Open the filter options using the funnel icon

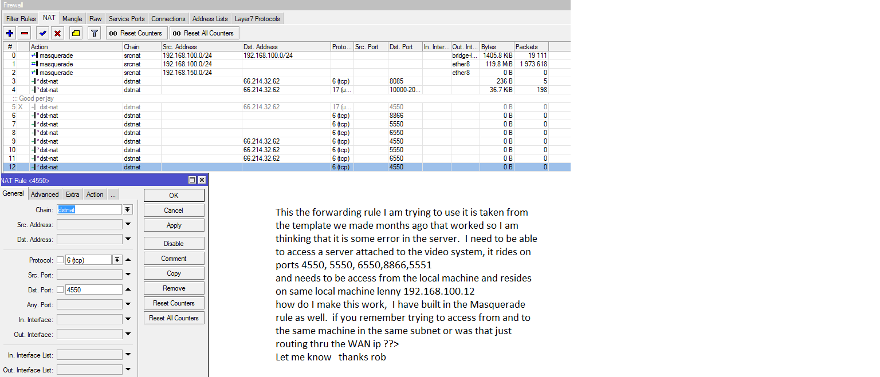(93, 33)
